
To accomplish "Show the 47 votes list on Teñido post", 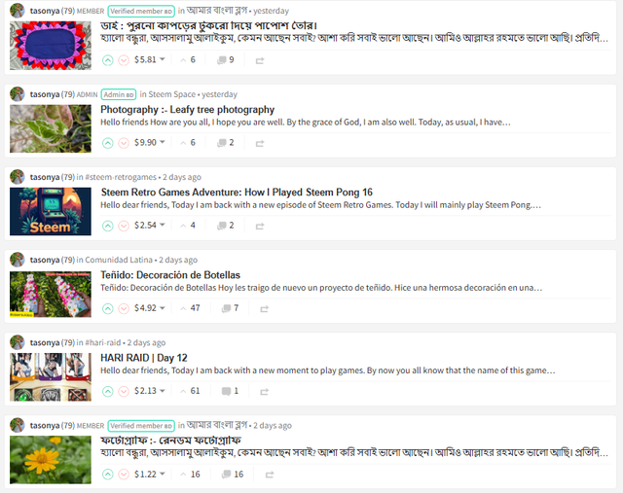I will (191, 308).
